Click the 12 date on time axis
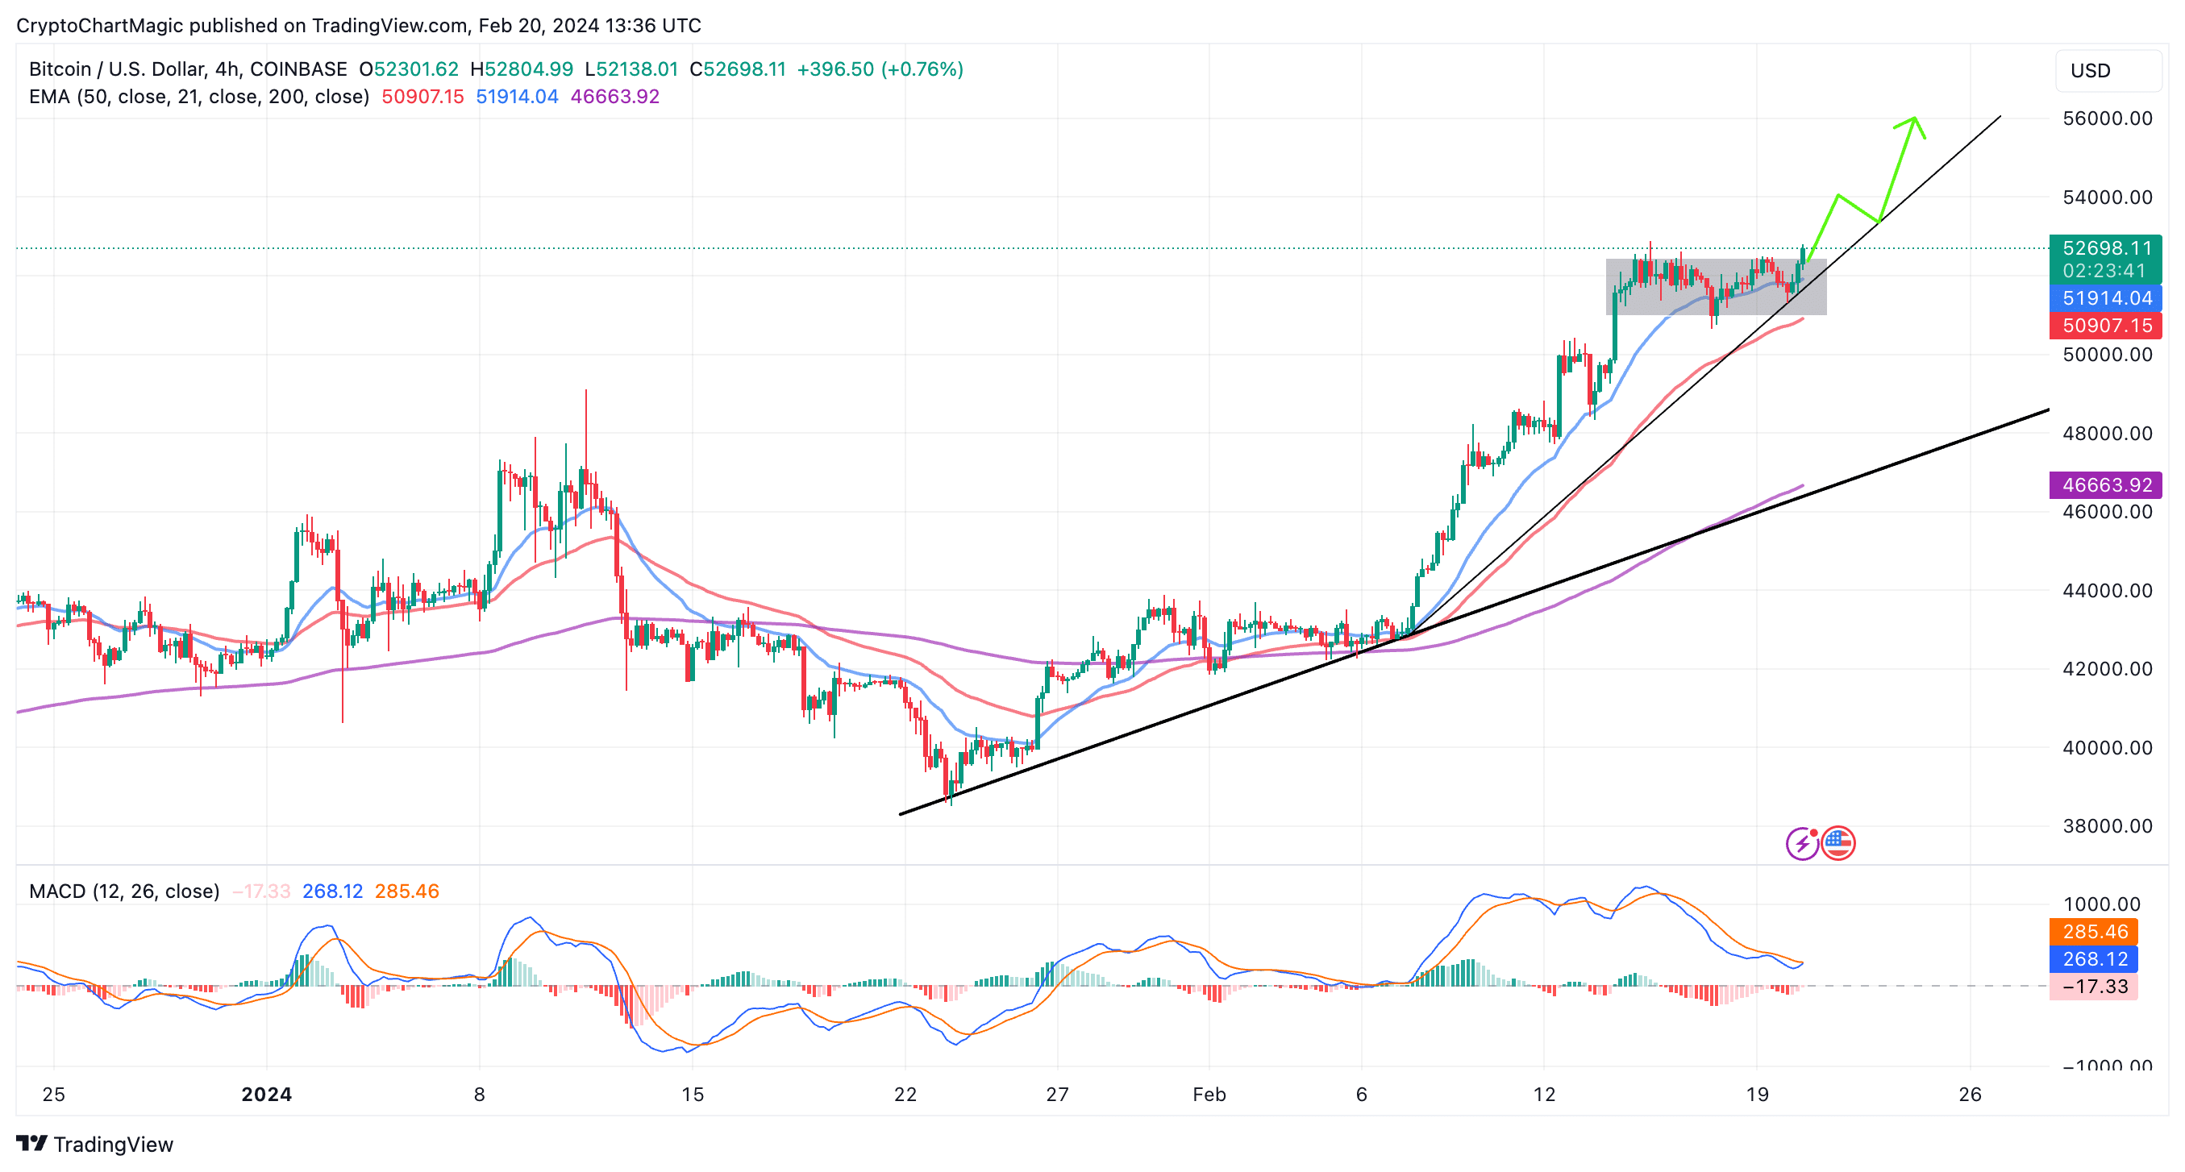Screen dimensions: 2185x1172 1544,1094
